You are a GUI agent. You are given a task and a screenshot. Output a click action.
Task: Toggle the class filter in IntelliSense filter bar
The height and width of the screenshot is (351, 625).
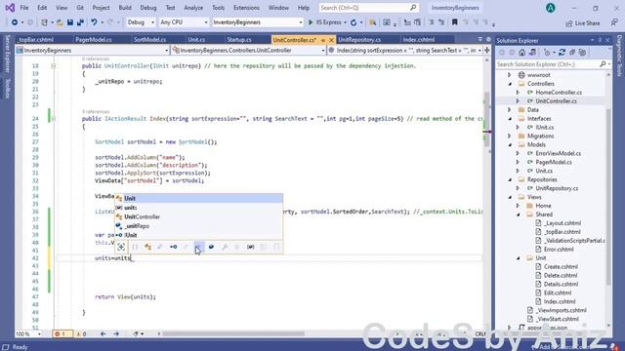147,247
